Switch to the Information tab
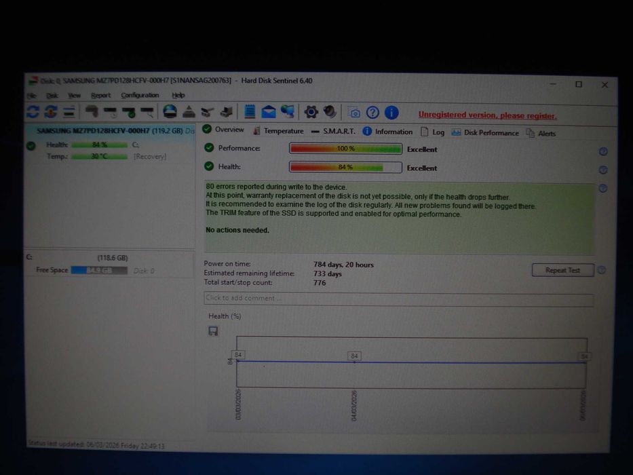Viewport: 633px width, 475px height. click(387, 132)
